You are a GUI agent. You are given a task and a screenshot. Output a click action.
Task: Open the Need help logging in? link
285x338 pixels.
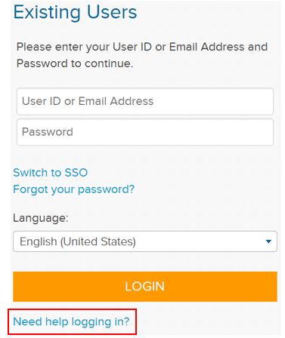(71, 321)
